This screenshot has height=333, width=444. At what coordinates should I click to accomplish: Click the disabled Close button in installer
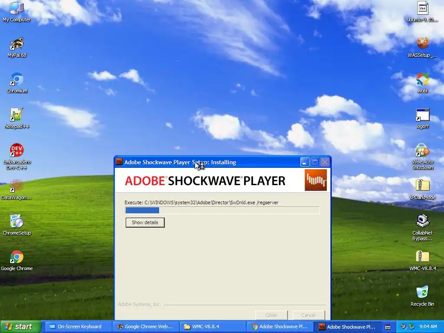(271, 315)
